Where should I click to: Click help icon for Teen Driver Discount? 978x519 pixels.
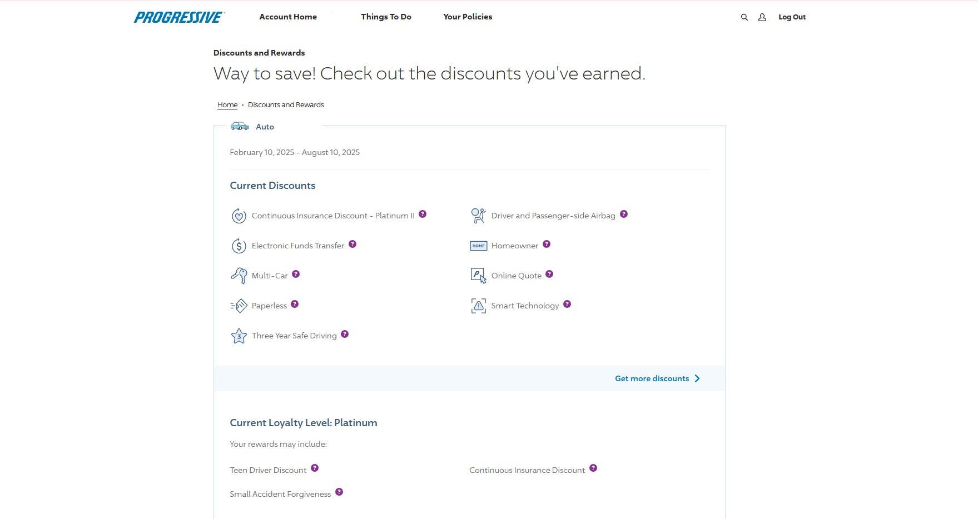(315, 468)
